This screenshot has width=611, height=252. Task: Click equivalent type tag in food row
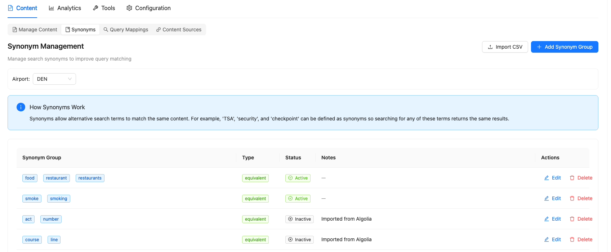coord(255,178)
